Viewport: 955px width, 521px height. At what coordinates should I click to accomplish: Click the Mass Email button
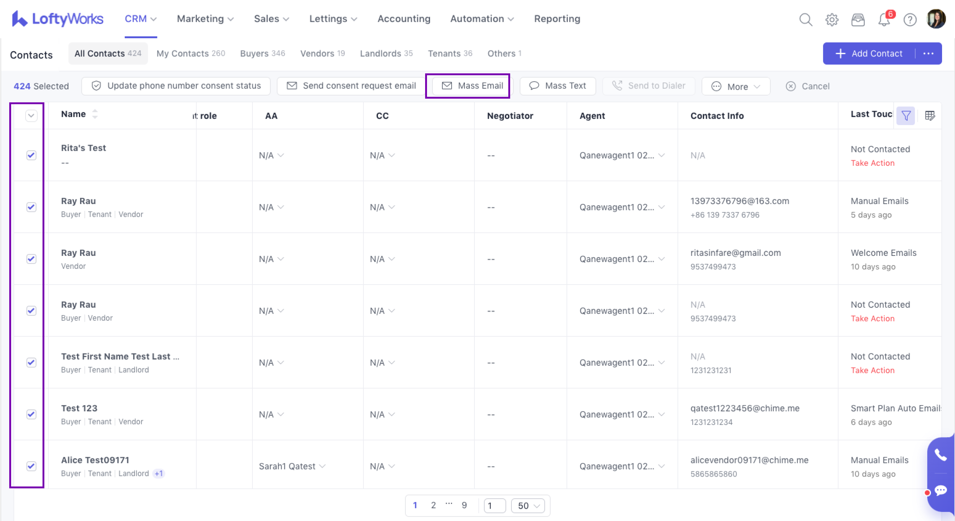pyautogui.click(x=472, y=86)
